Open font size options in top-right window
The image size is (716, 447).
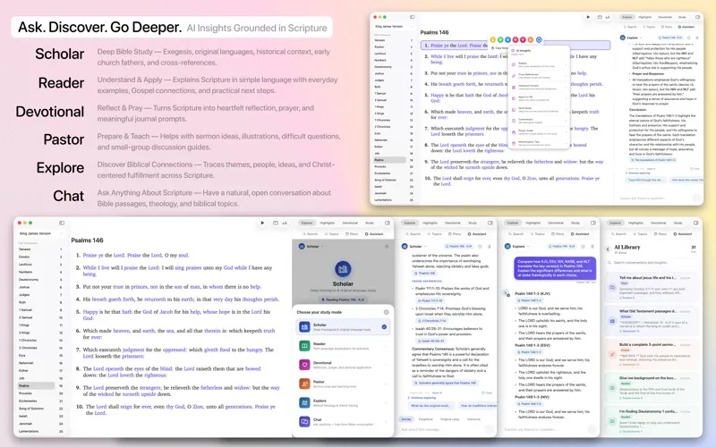pos(608,17)
